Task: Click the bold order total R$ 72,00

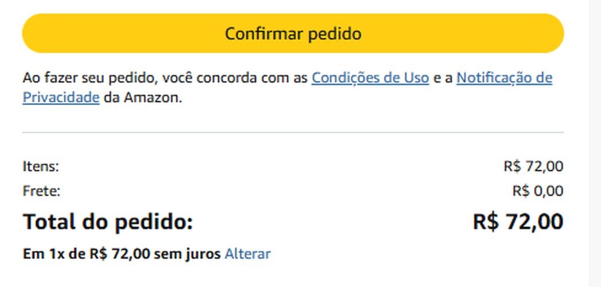Action: click(x=518, y=222)
